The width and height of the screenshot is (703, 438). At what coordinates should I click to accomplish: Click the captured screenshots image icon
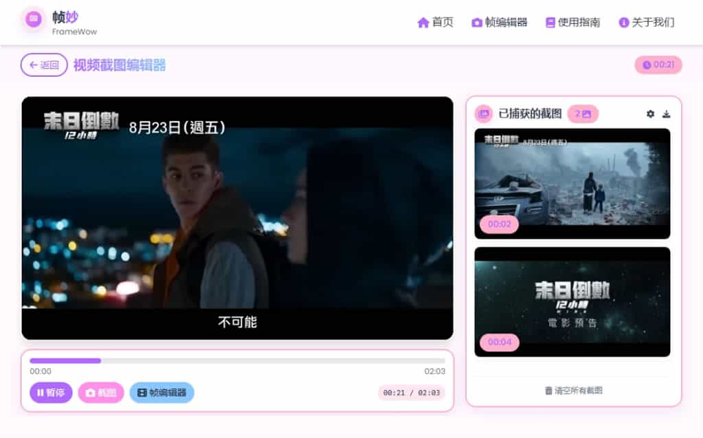pos(483,114)
